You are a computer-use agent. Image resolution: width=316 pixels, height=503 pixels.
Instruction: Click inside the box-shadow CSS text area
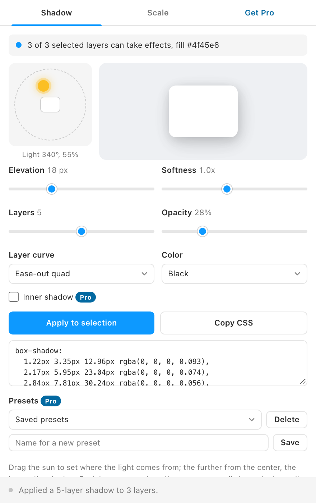[x=158, y=363]
